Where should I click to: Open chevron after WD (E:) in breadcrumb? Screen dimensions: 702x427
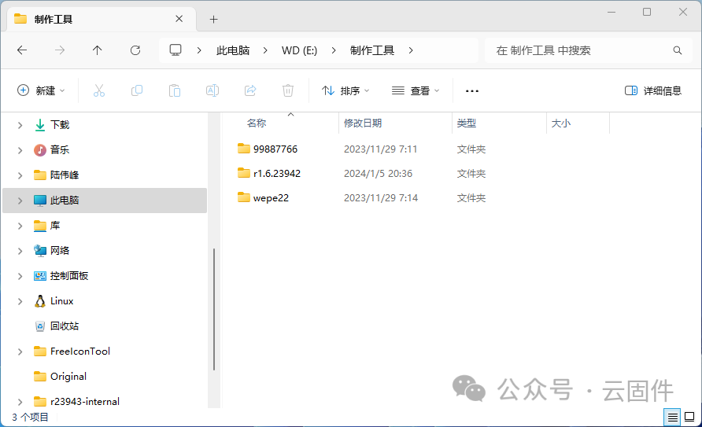[x=334, y=50]
